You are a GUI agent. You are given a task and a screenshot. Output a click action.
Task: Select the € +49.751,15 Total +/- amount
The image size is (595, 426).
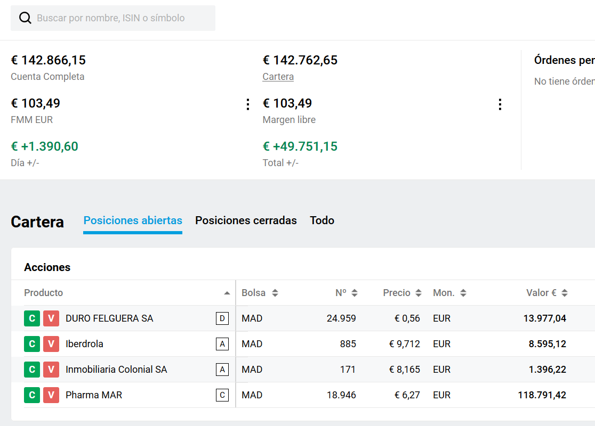[300, 146]
